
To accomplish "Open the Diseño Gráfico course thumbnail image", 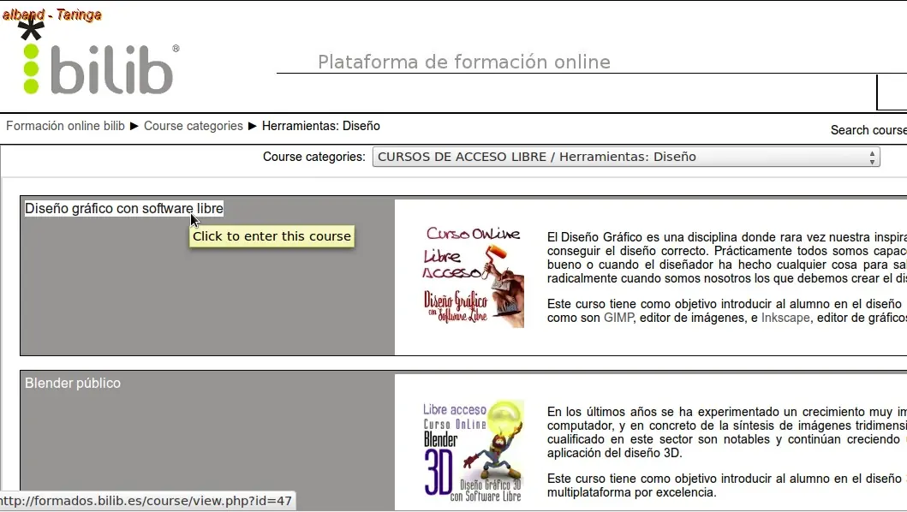I will (x=473, y=277).
